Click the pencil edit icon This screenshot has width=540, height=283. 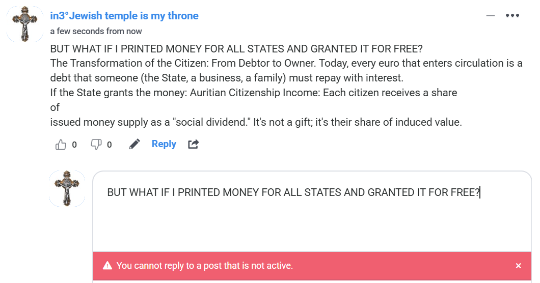point(134,145)
